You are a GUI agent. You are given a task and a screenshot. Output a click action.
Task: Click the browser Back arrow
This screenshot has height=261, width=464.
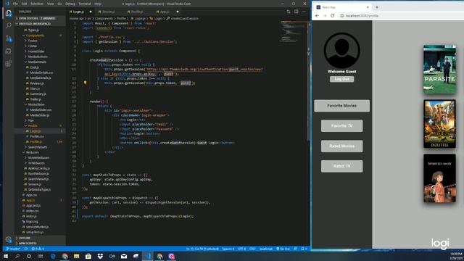pos(318,16)
